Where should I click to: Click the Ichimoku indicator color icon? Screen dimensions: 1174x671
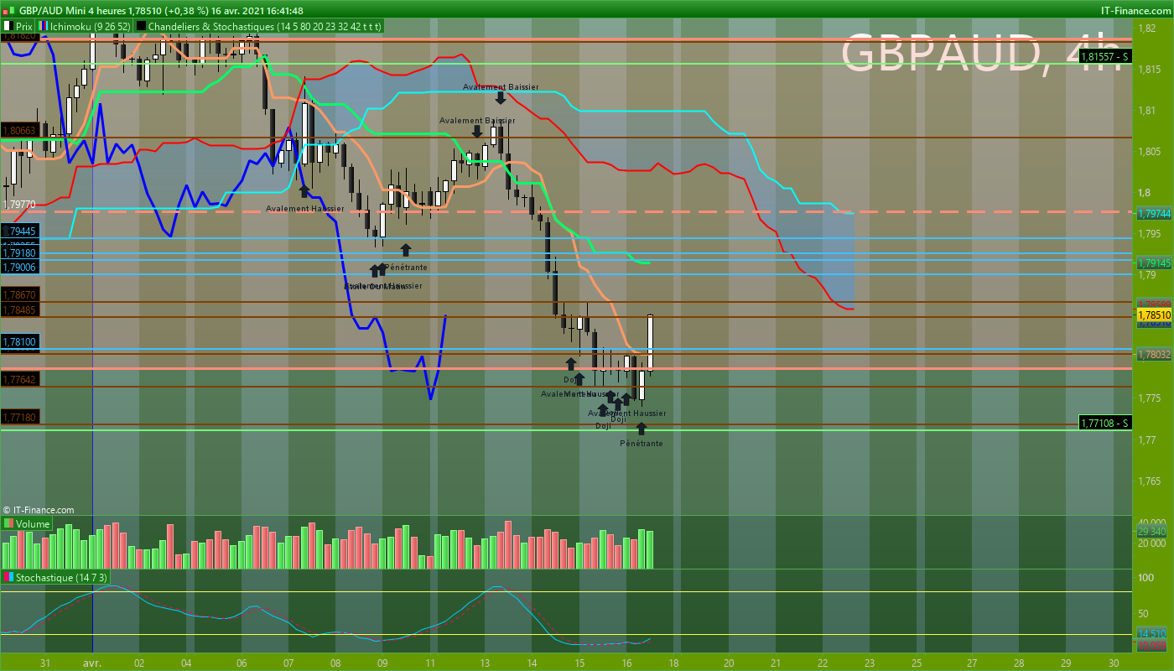pos(44,27)
